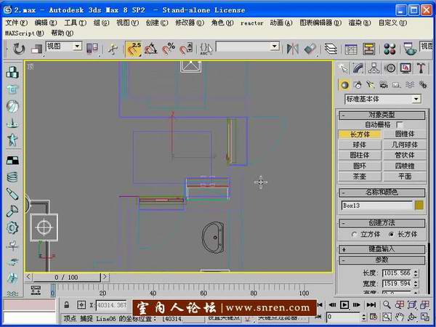
Task: Collapse the 对象类型 rollout
Action: point(381,115)
